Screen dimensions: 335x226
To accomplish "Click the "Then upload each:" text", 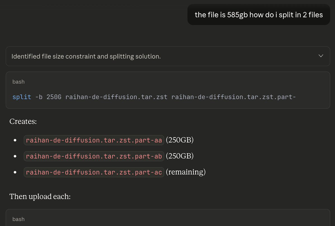I will point(40,196).
